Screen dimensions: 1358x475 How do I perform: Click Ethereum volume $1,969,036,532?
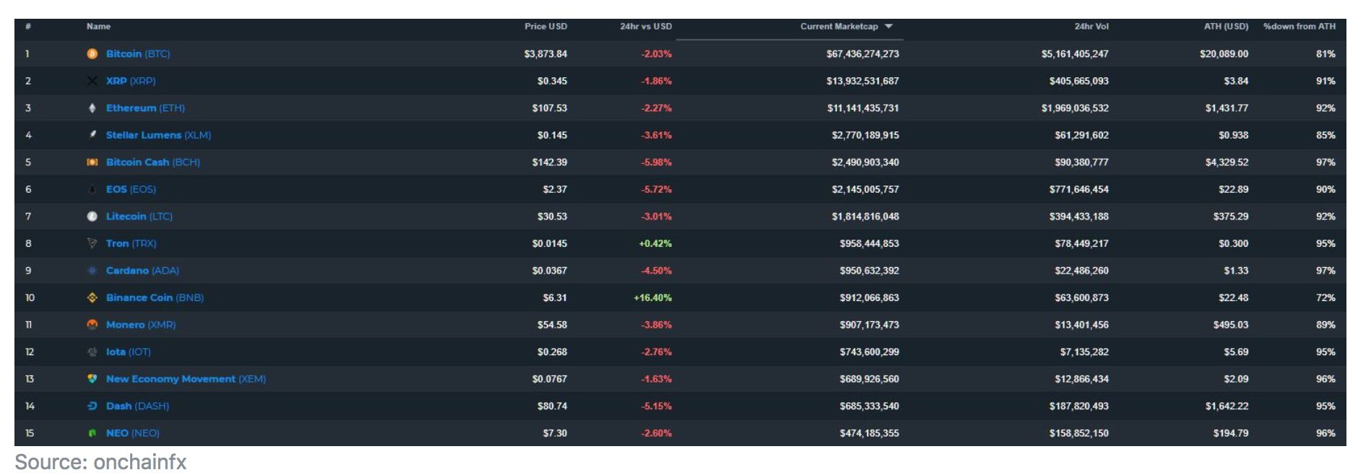1075,108
